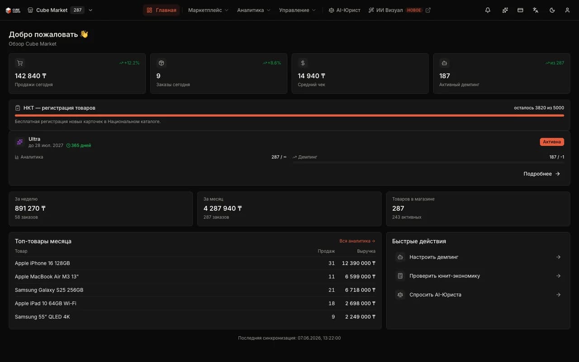Click the Продаж column header
The image size is (579, 362).
point(326,251)
